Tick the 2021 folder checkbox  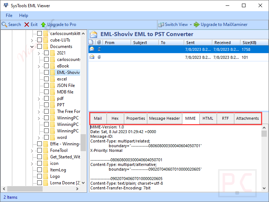click(47, 53)
